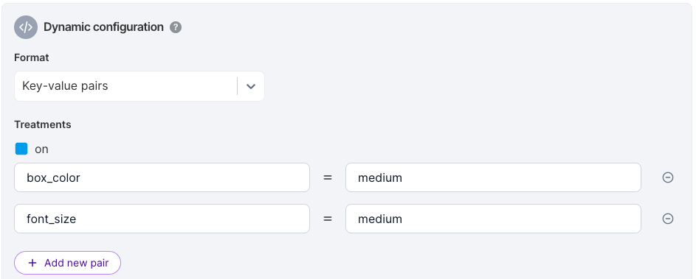Click the equals sign in box_color row

pyautogui.click(x=328, y=177)
